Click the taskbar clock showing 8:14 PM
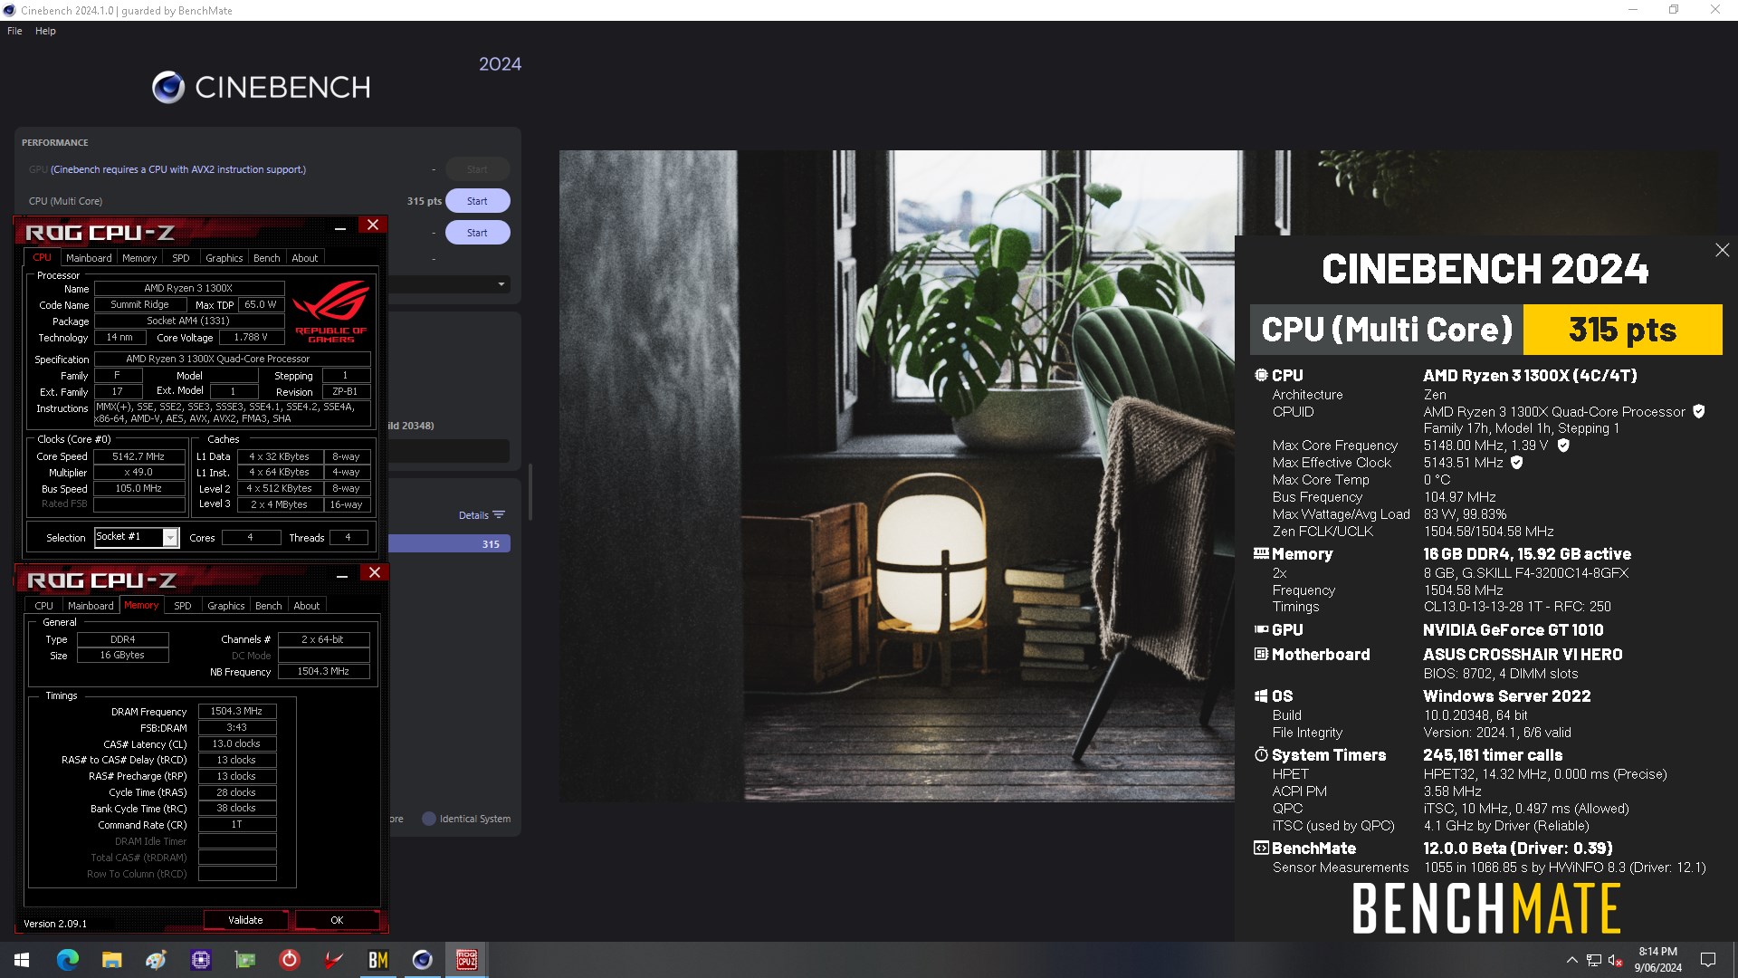 tap(1657, 960)
